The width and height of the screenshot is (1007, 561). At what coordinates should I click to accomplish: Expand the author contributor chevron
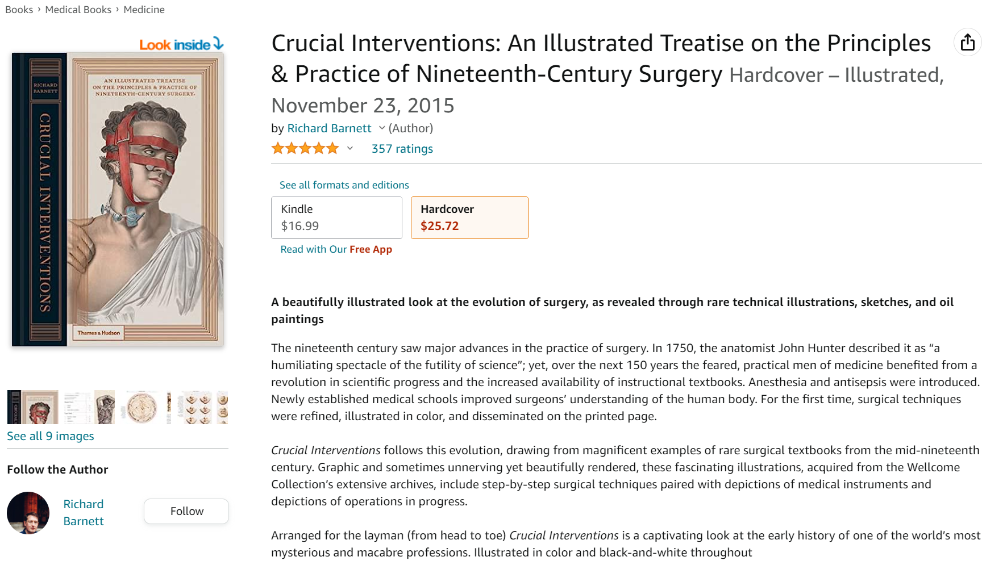[x=382, y=128]
